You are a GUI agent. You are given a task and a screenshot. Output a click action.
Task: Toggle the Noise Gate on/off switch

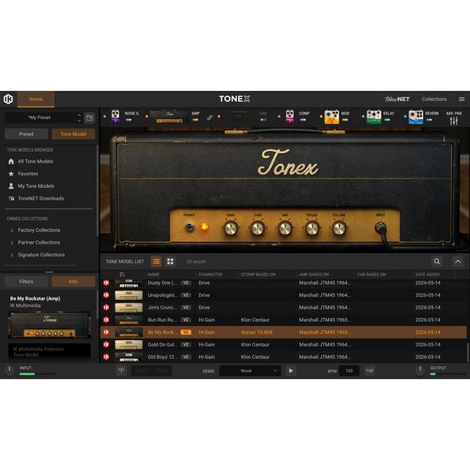pyautogui.click(x=129, y=120)
